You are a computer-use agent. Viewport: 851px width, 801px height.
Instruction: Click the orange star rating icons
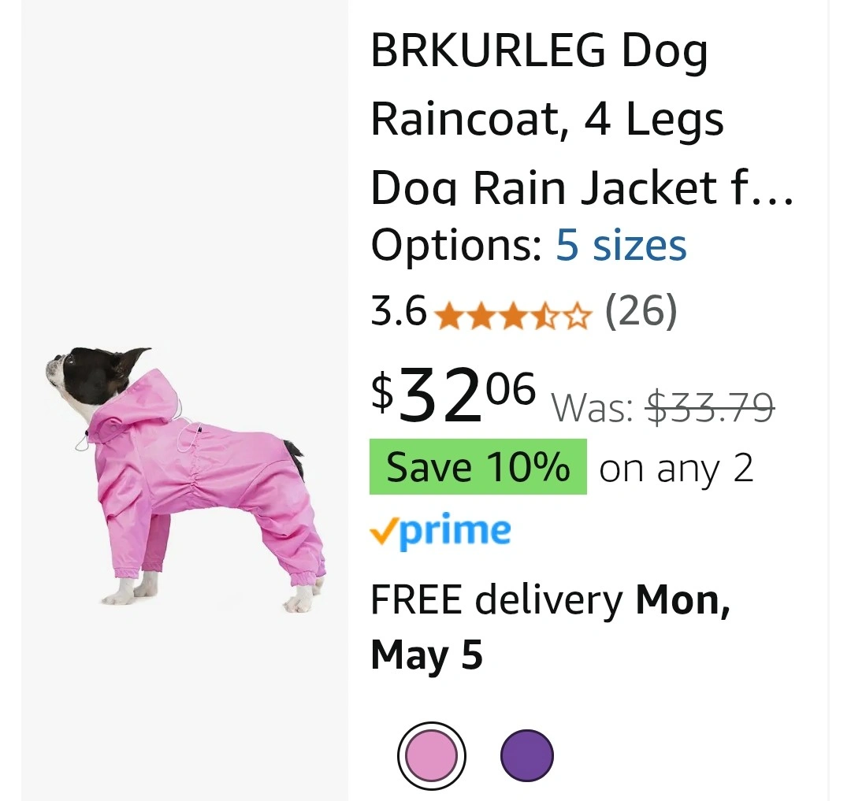[514, 316]
